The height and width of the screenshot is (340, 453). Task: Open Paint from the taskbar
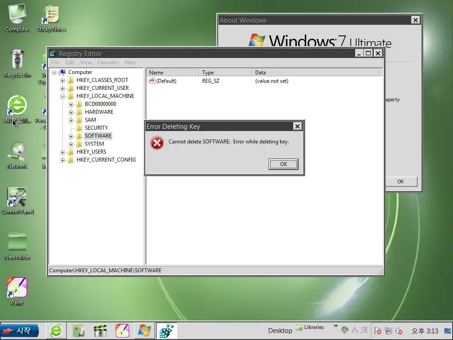click(122, 330)
